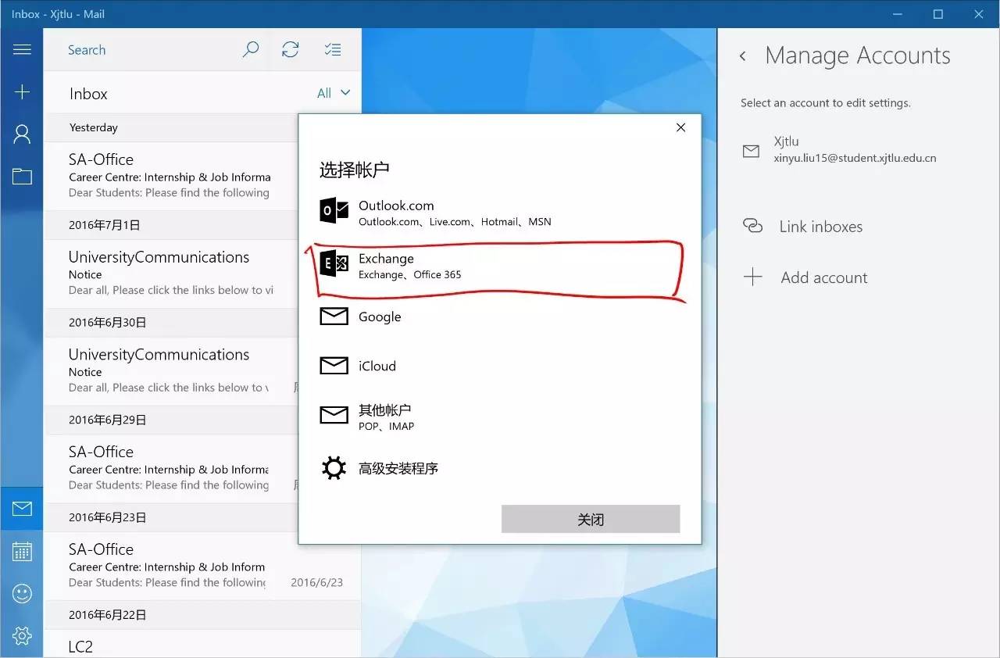The image size is (1000, 658).
Task: Open the folders icon in sidebar
Action: pos(22,177)
